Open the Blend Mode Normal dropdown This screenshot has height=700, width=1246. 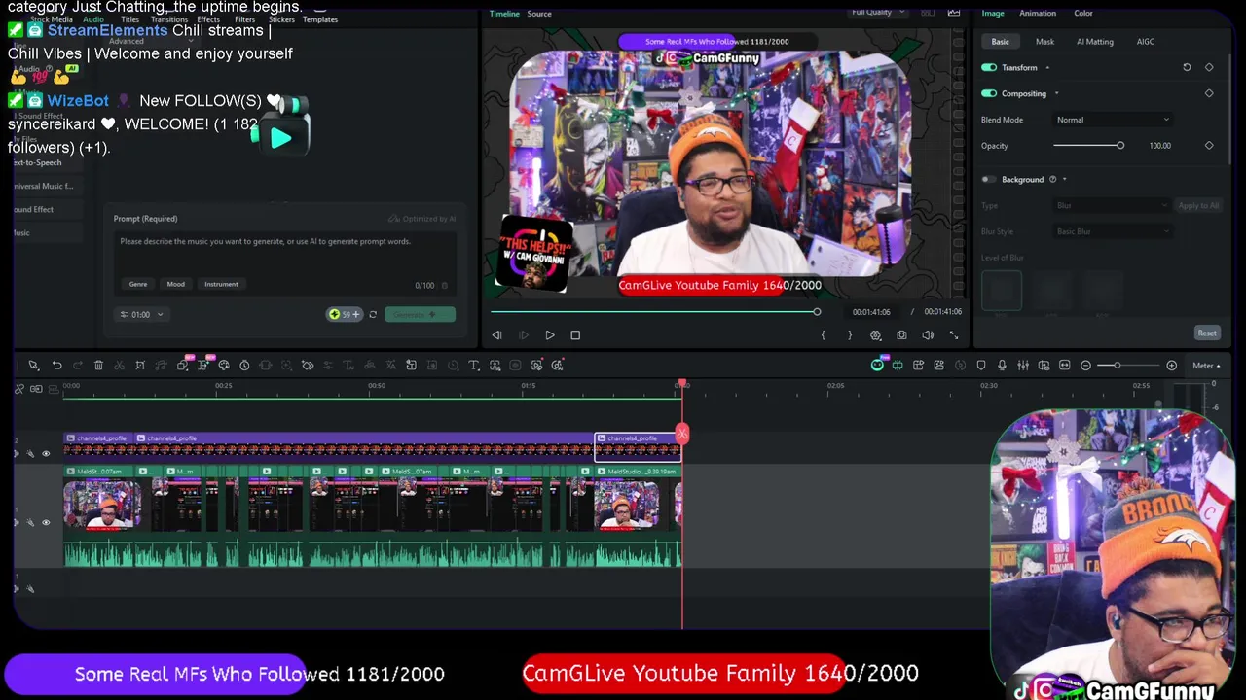pyautogui.click(x=1113, y=120)
